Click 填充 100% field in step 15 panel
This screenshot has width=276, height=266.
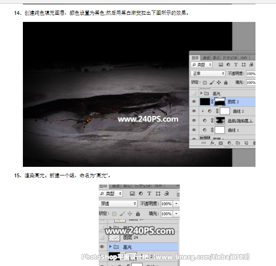[166, 214]
